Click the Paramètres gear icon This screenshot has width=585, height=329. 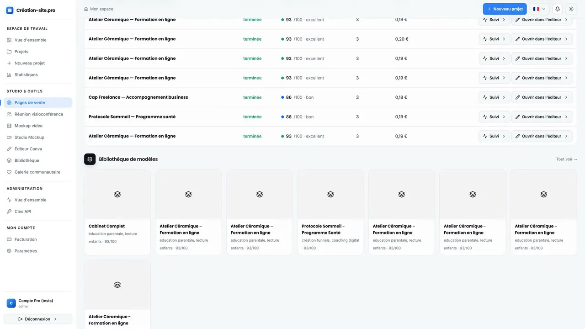(9, 251)
